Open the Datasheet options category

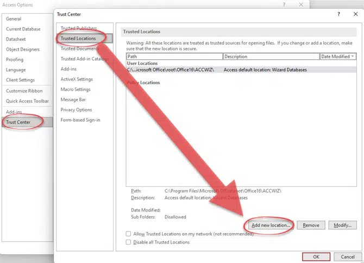point(16,39)
